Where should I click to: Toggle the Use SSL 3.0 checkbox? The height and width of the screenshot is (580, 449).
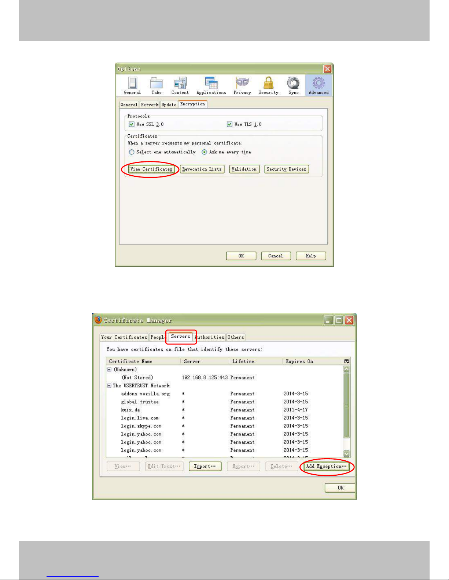click(132, 124)
